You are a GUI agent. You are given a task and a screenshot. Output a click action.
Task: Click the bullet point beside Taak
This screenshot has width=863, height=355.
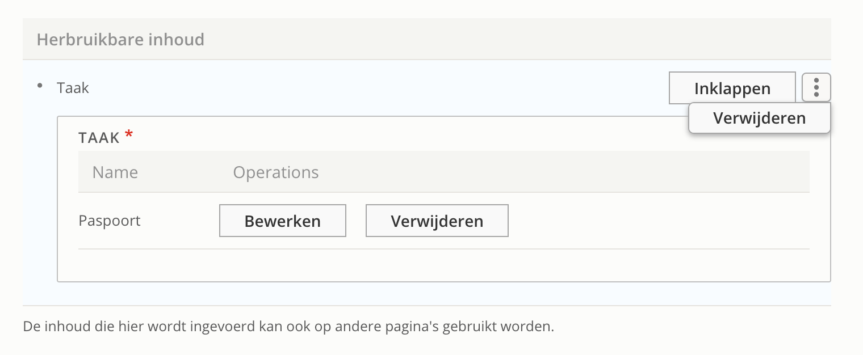coord(40,86)
